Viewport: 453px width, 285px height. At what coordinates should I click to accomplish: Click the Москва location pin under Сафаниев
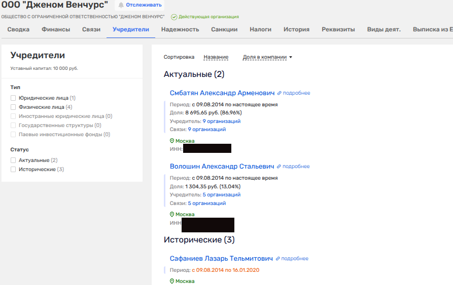pos(172,281)
